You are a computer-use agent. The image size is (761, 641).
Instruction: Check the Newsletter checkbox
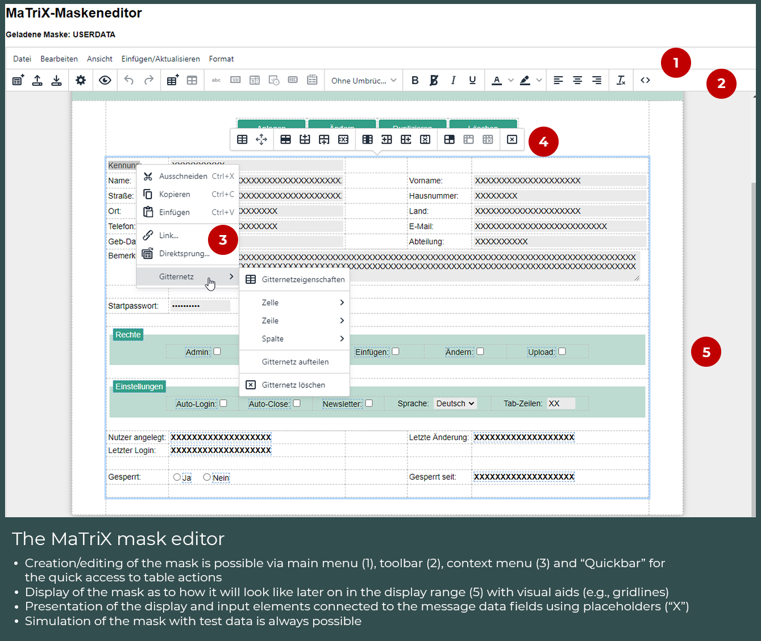click(369, 403)
